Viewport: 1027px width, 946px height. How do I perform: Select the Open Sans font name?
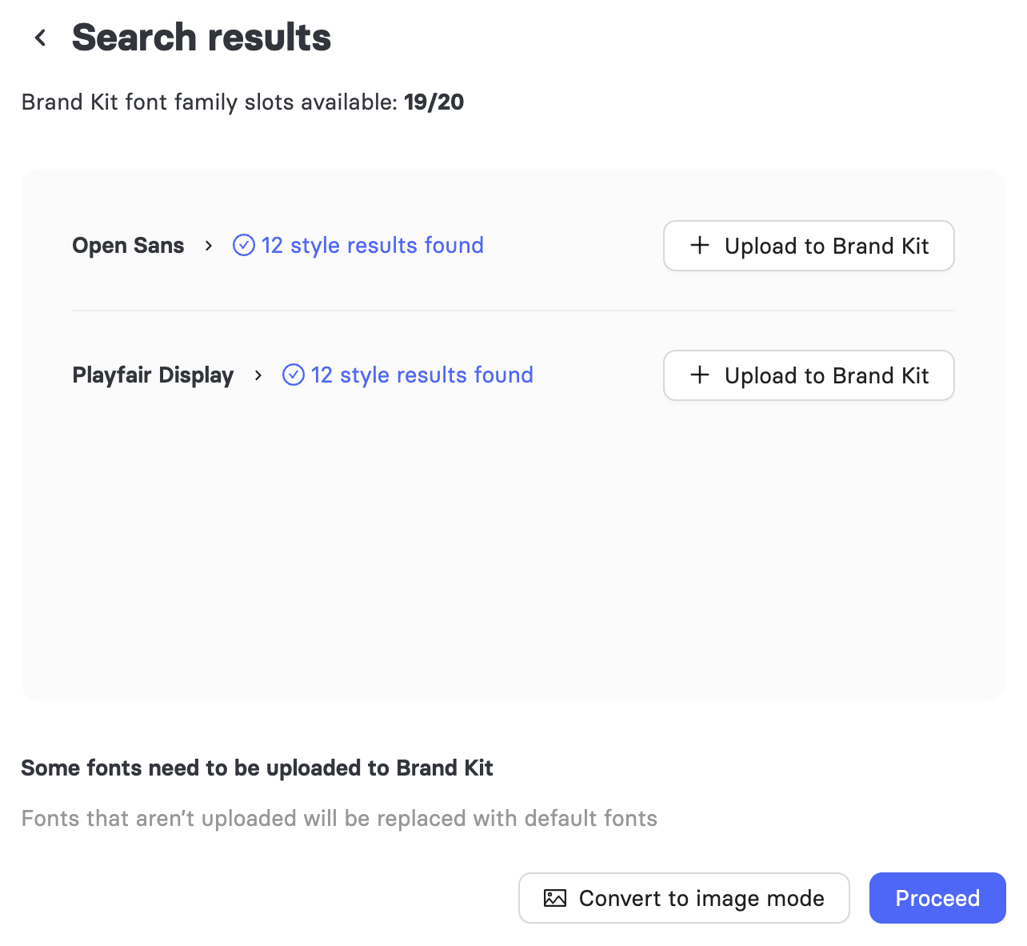point(128,246)
